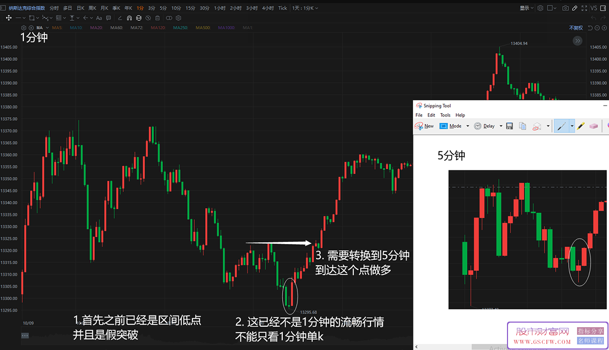The image size is (609, 350).
Task: Enter fullscreen chart mode
Action: [584, 8]
